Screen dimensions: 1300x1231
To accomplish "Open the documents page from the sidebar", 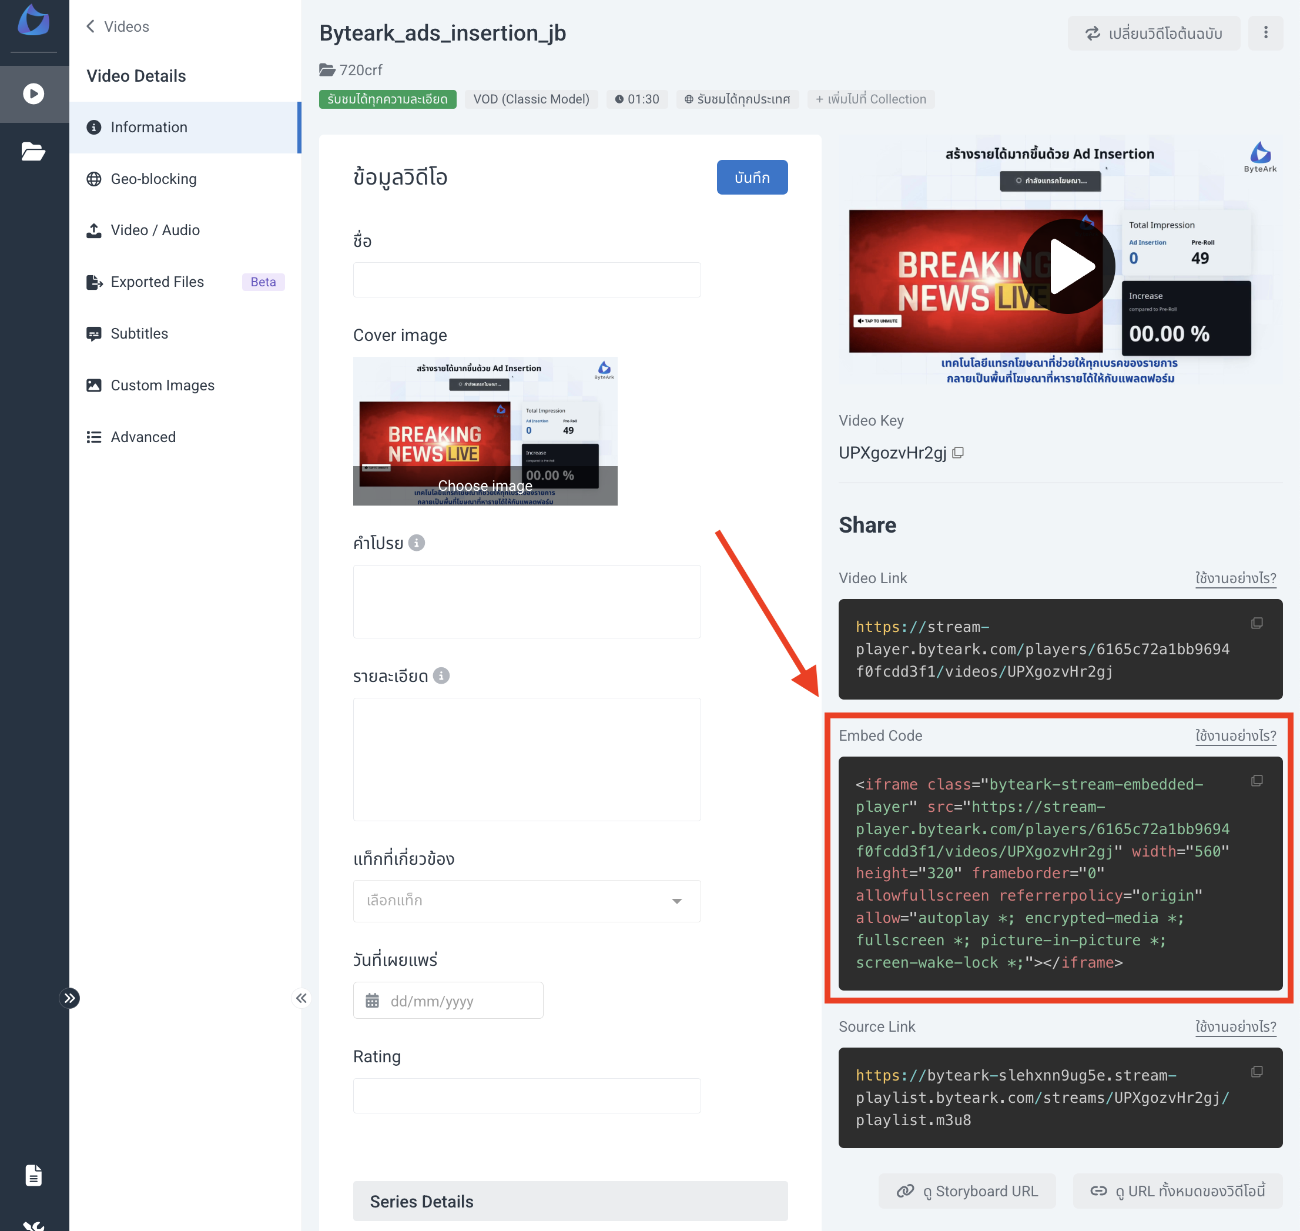I will pos(34,1175).
